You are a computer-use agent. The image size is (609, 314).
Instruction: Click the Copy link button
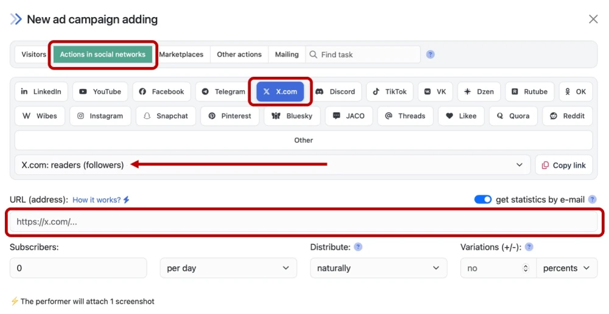point(564,165)
